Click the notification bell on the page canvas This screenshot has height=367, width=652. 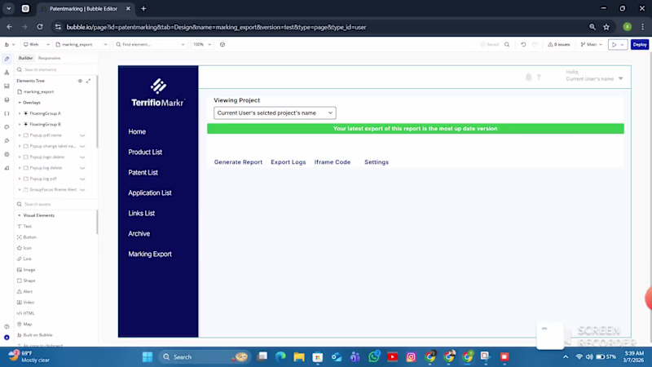click(528, 77)
